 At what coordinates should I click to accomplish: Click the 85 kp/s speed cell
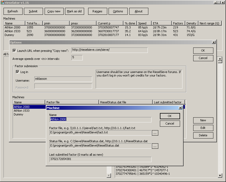click(143, 27)
